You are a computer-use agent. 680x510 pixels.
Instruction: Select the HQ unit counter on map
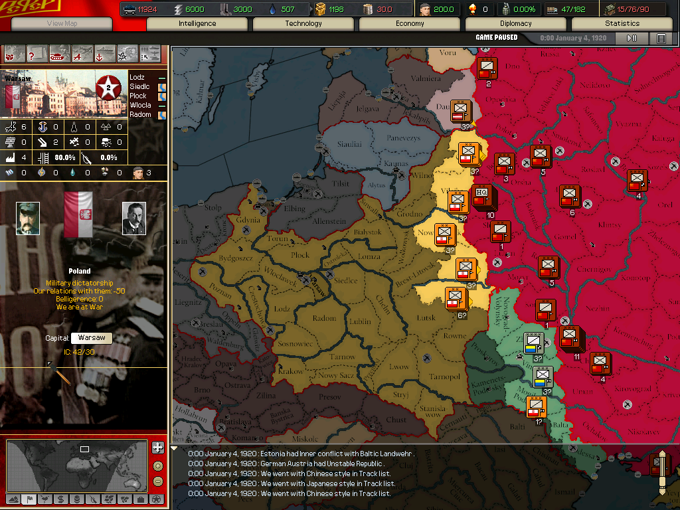pos(482,195)
